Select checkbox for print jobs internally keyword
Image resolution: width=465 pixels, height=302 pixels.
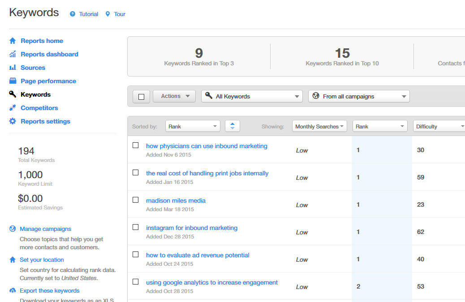pyautogui.click(x=136, y=172)
